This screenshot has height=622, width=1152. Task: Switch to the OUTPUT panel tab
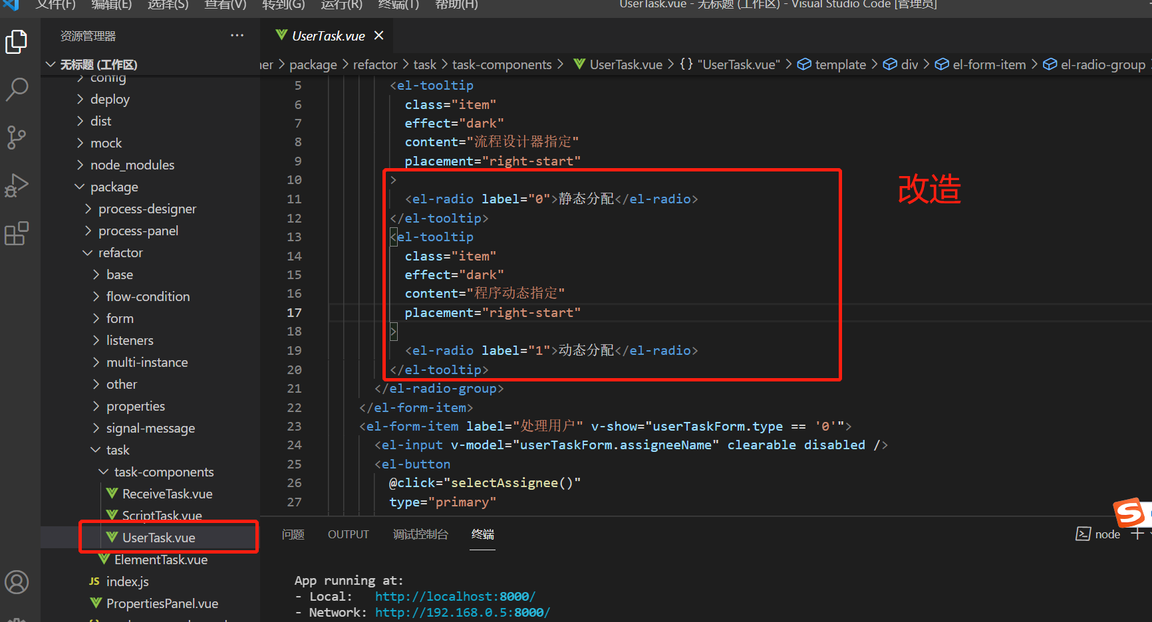click(x=349, y=534)
